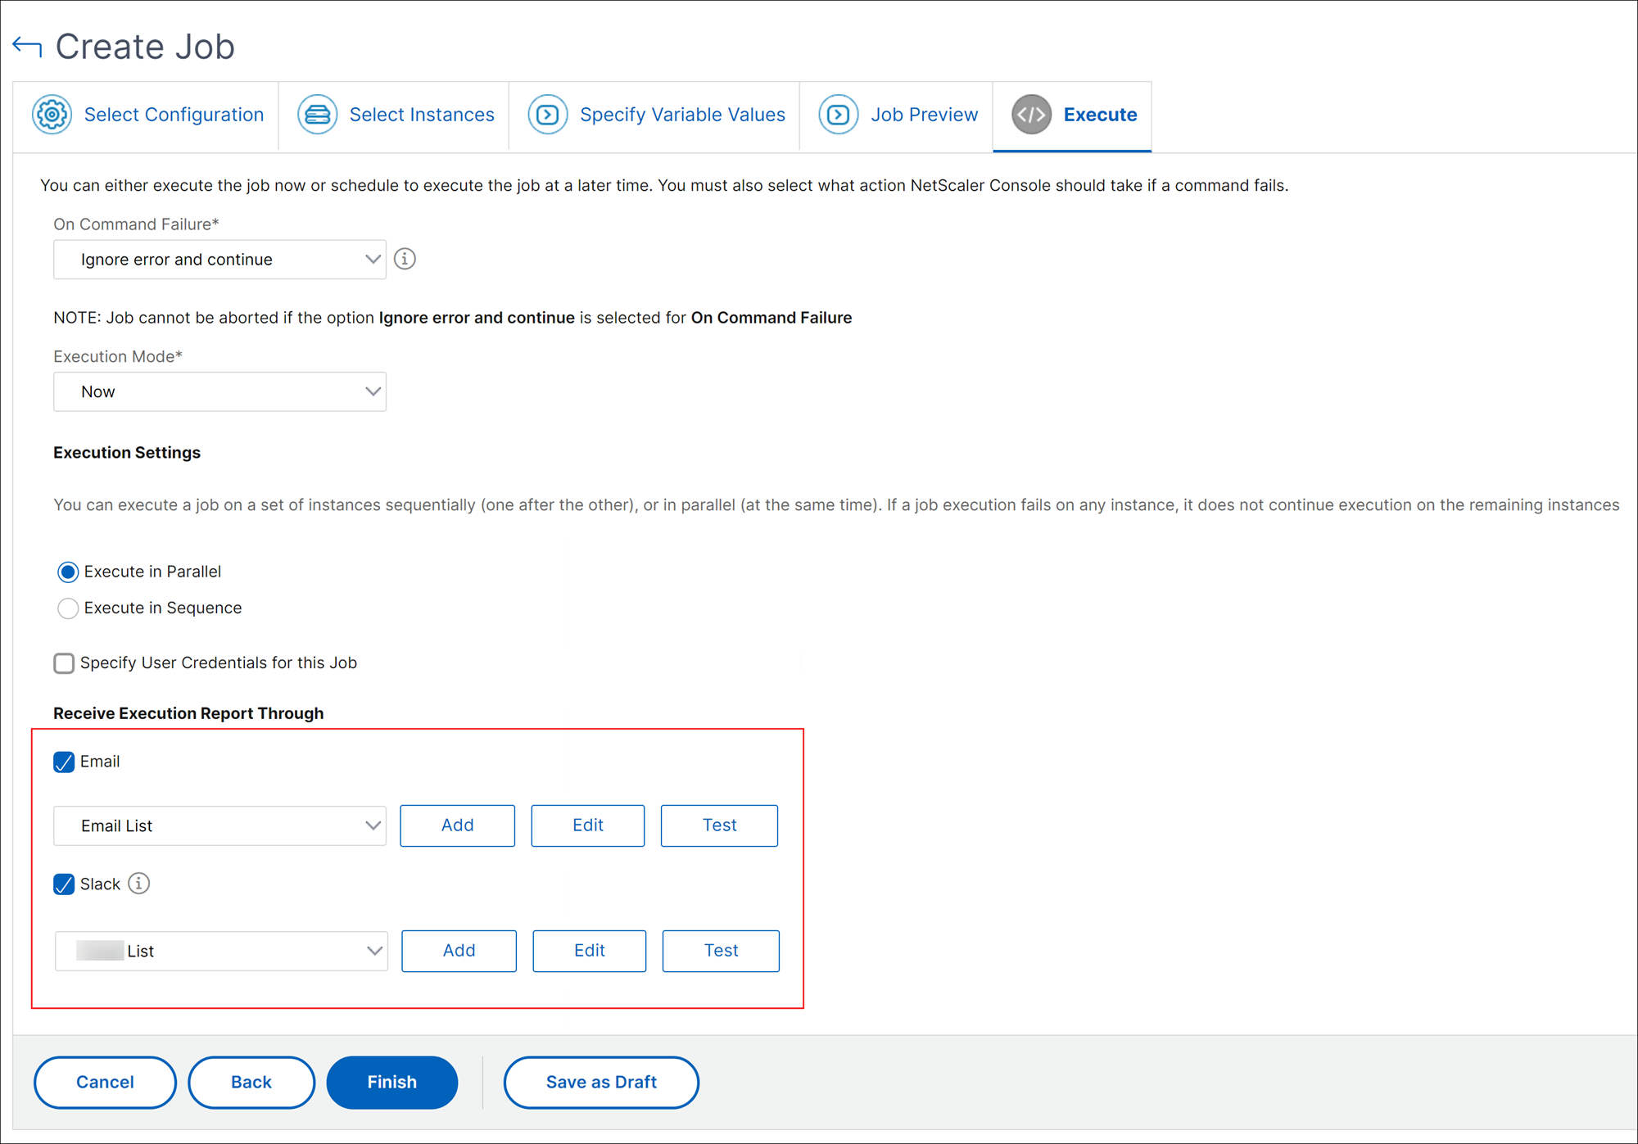The width and height of the screenshot is (1638, 1144).
Task: Click Test next to Email List
Action: point(719,825)
